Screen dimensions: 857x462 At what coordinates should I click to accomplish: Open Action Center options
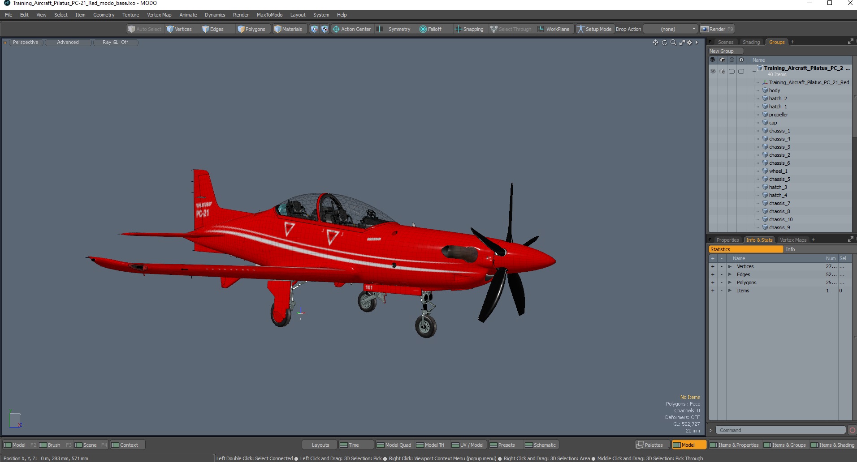(352, 29)
